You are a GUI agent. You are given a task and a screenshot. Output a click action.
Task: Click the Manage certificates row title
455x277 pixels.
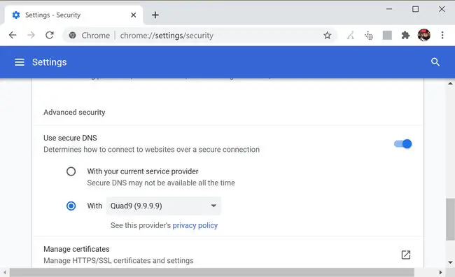(76, 249)
